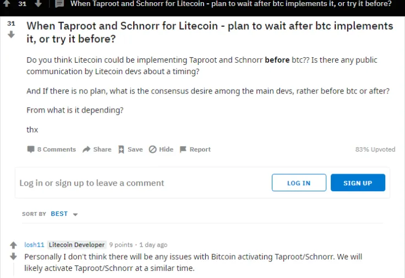Click the comment's '1 day ago' timestamp

click(x=153, y=245)
